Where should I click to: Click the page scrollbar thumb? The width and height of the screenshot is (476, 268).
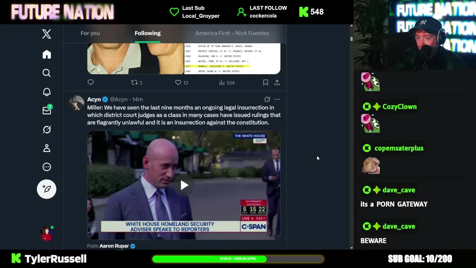tap(351, 38)
